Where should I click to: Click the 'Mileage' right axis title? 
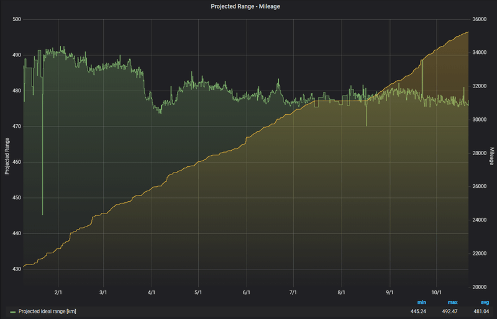491,156
